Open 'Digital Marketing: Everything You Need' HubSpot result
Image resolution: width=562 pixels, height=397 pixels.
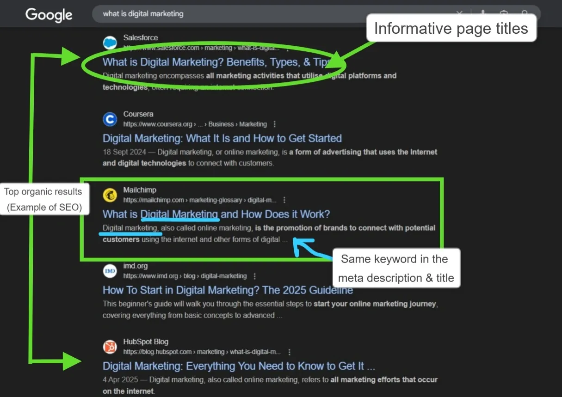coord(239,366)
